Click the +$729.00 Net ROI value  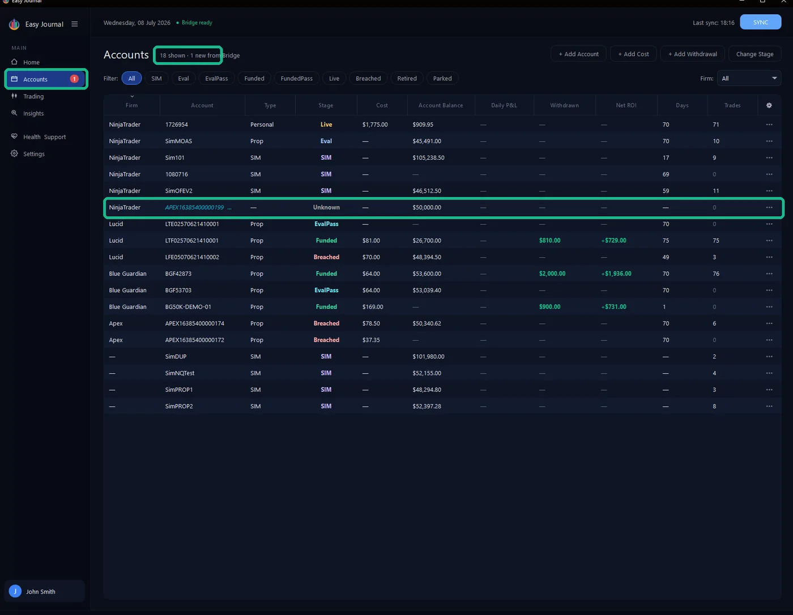pyautogui.click(x=613, y=241)
